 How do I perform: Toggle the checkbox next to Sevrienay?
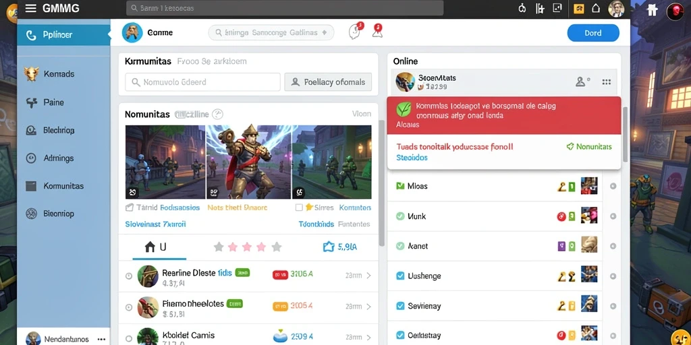pyautogui.click(x=400, y=306)
